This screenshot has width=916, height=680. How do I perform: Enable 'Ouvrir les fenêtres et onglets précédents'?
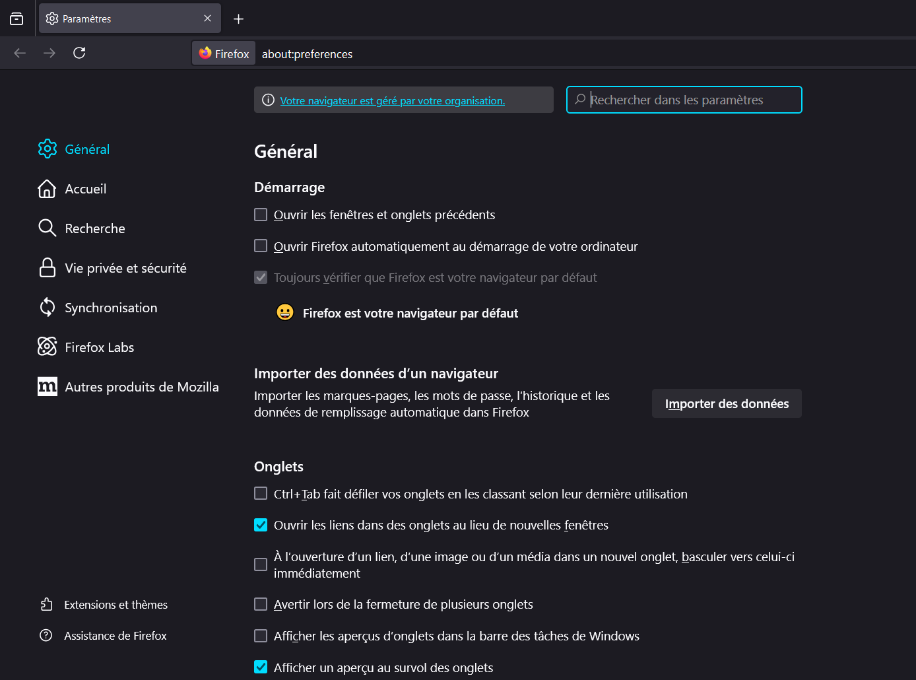[261, 215]
